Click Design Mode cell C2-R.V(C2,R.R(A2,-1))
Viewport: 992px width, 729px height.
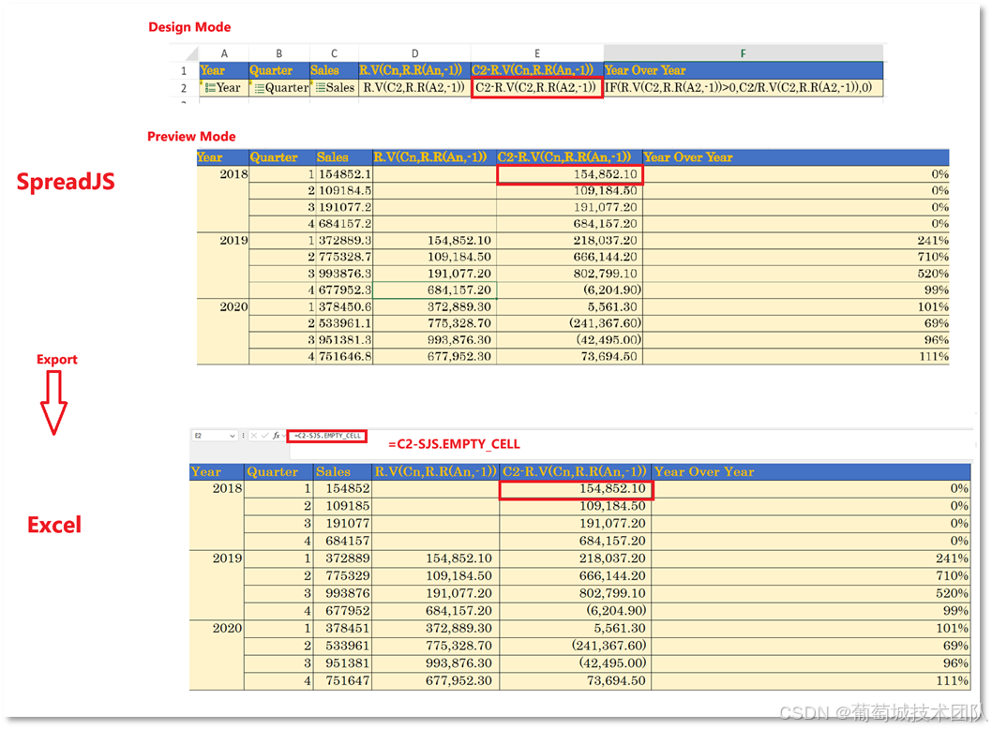(x=536, y=88)
